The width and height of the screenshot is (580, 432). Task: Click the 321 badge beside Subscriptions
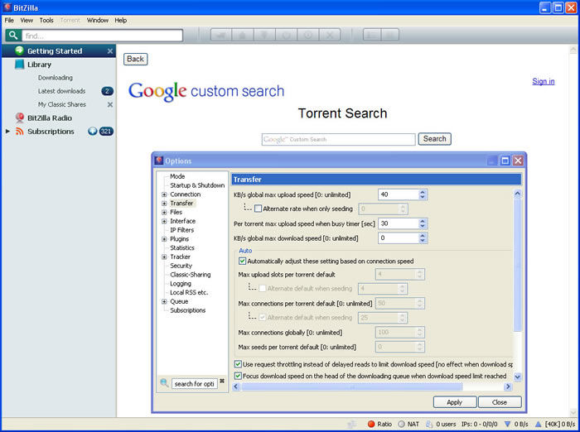(106, 132)
